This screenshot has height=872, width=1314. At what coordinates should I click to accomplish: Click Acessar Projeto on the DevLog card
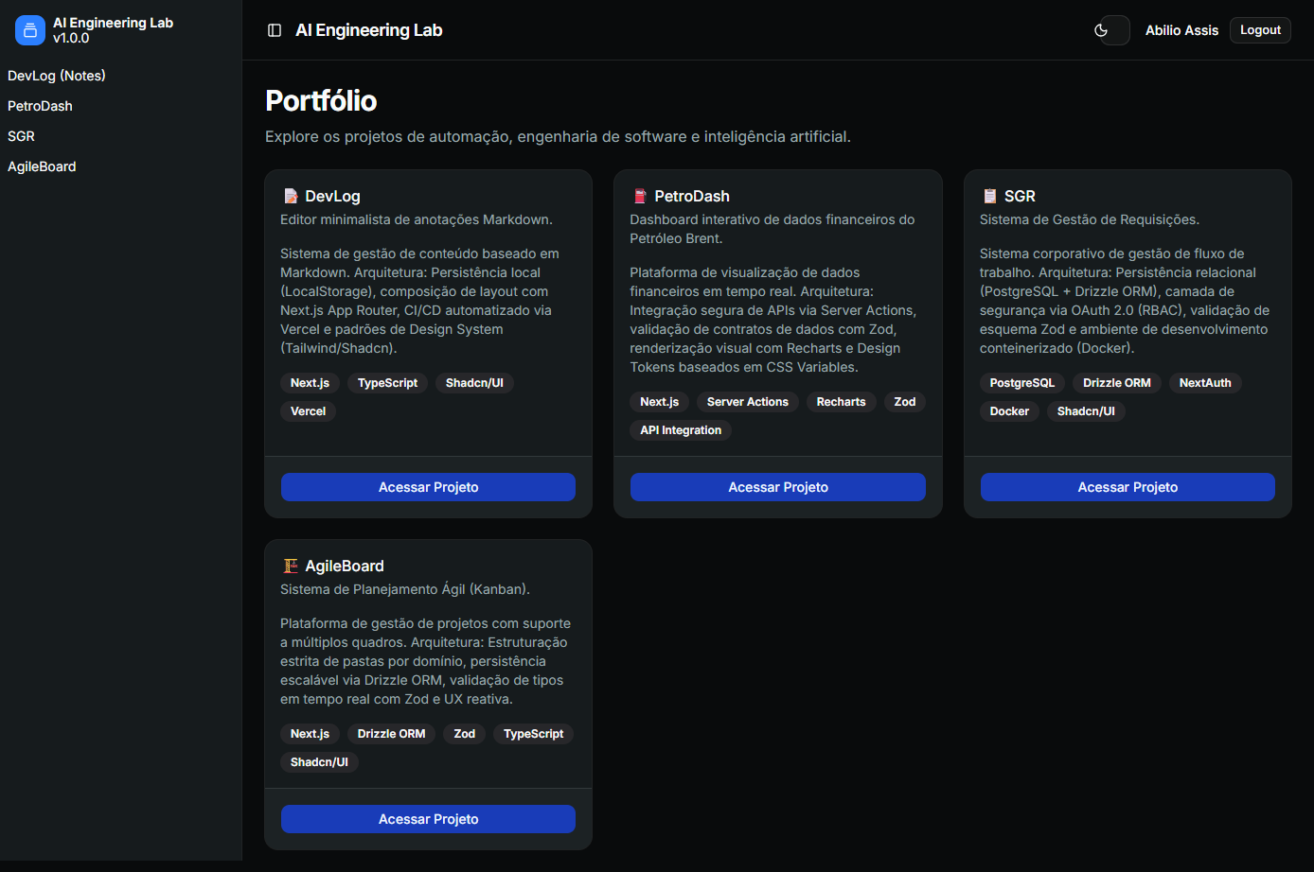428,487
